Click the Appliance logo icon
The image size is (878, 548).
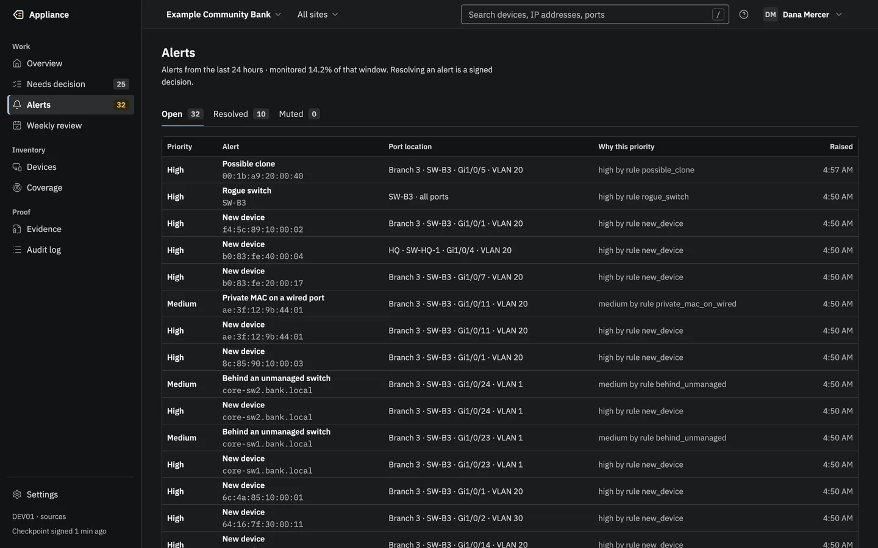[x=18, y=15]
